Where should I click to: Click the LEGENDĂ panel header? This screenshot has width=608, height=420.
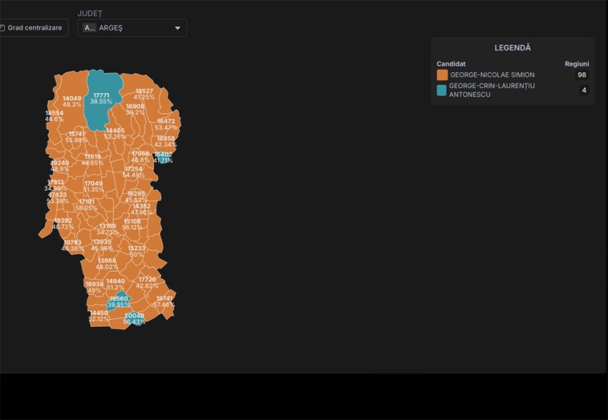click(x=512, y=47)
